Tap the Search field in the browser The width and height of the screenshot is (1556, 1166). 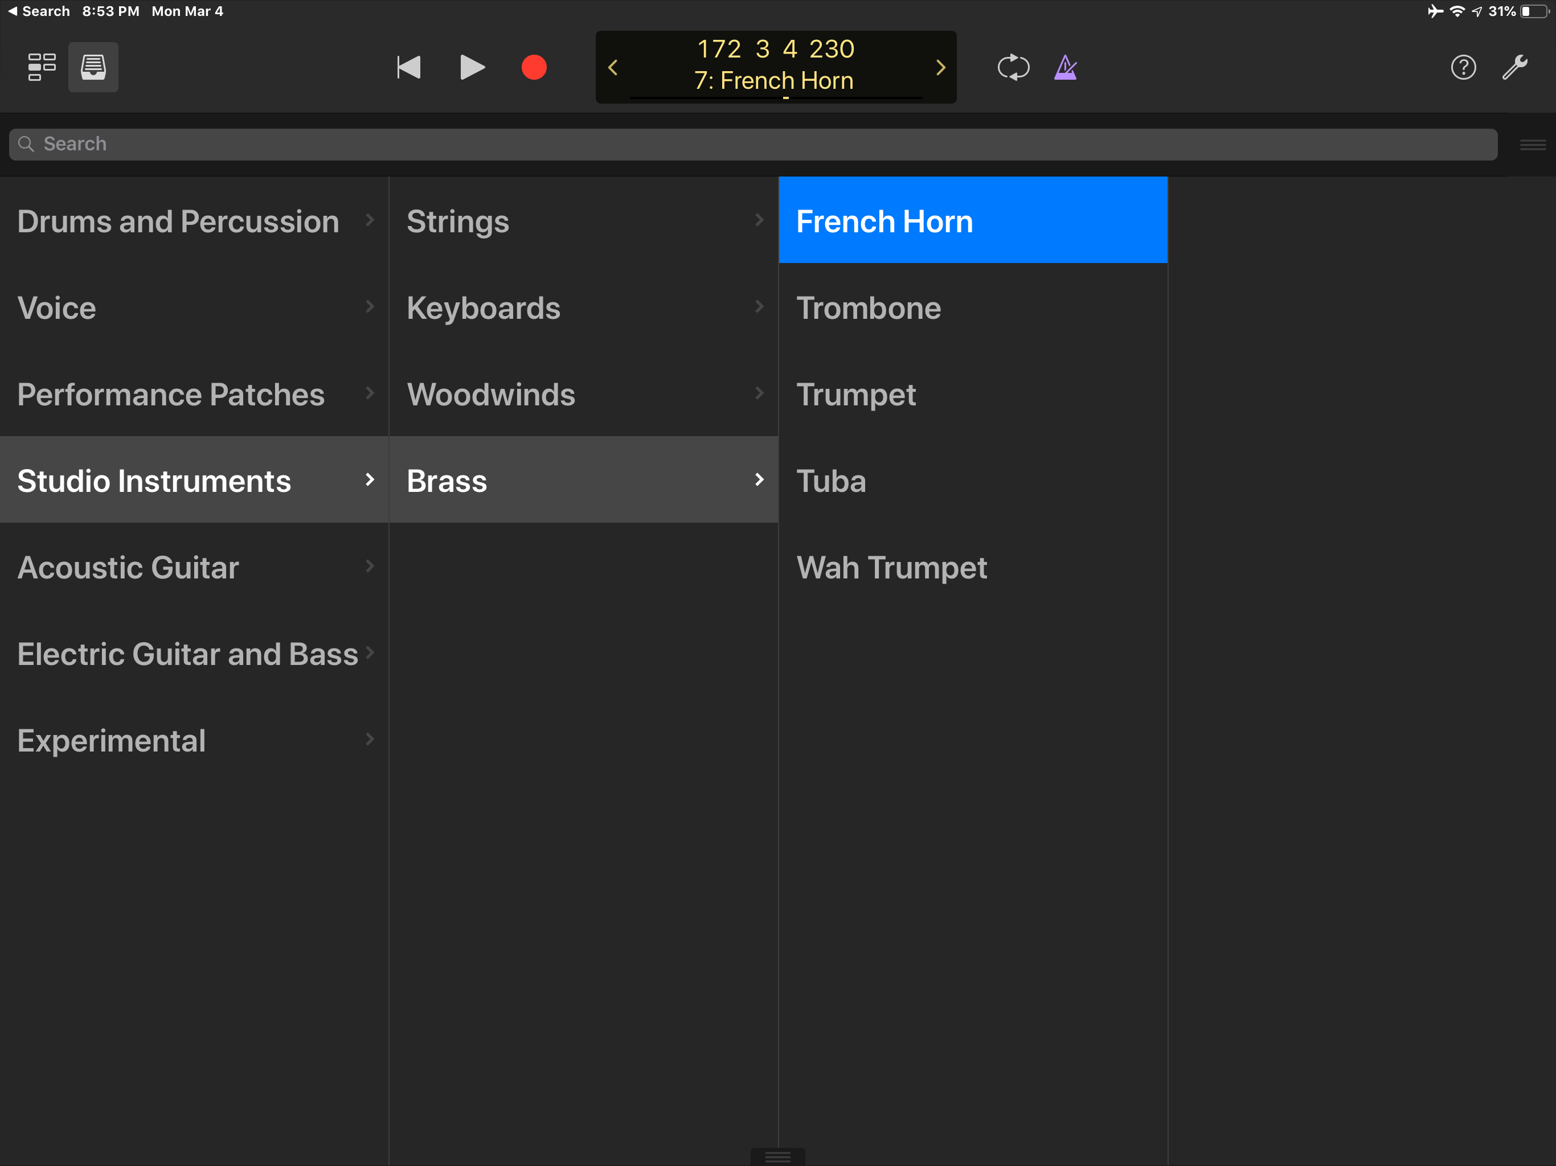click(x=753, y=144)
